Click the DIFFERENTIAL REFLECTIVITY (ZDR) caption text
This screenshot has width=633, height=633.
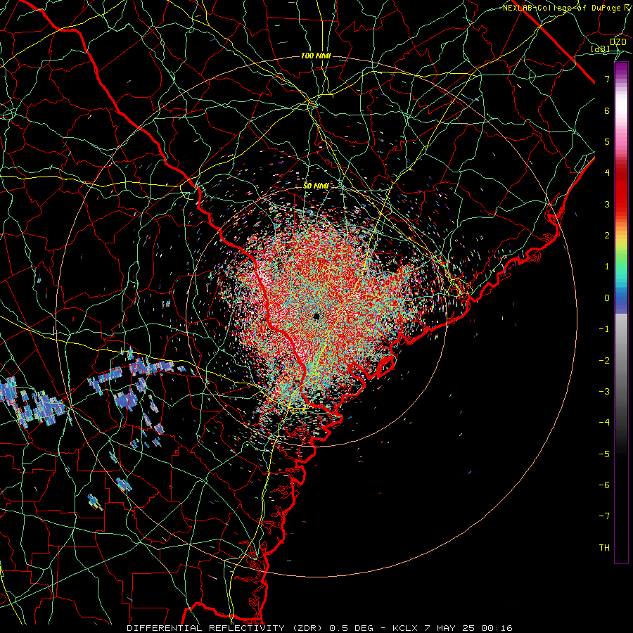coord(226,628)
